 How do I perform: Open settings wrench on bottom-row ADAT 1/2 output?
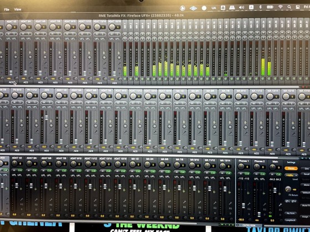pos(22,199)
